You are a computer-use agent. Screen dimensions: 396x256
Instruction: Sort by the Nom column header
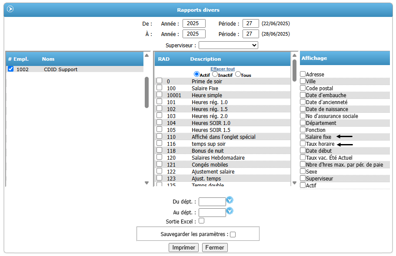tap(48, 59)
